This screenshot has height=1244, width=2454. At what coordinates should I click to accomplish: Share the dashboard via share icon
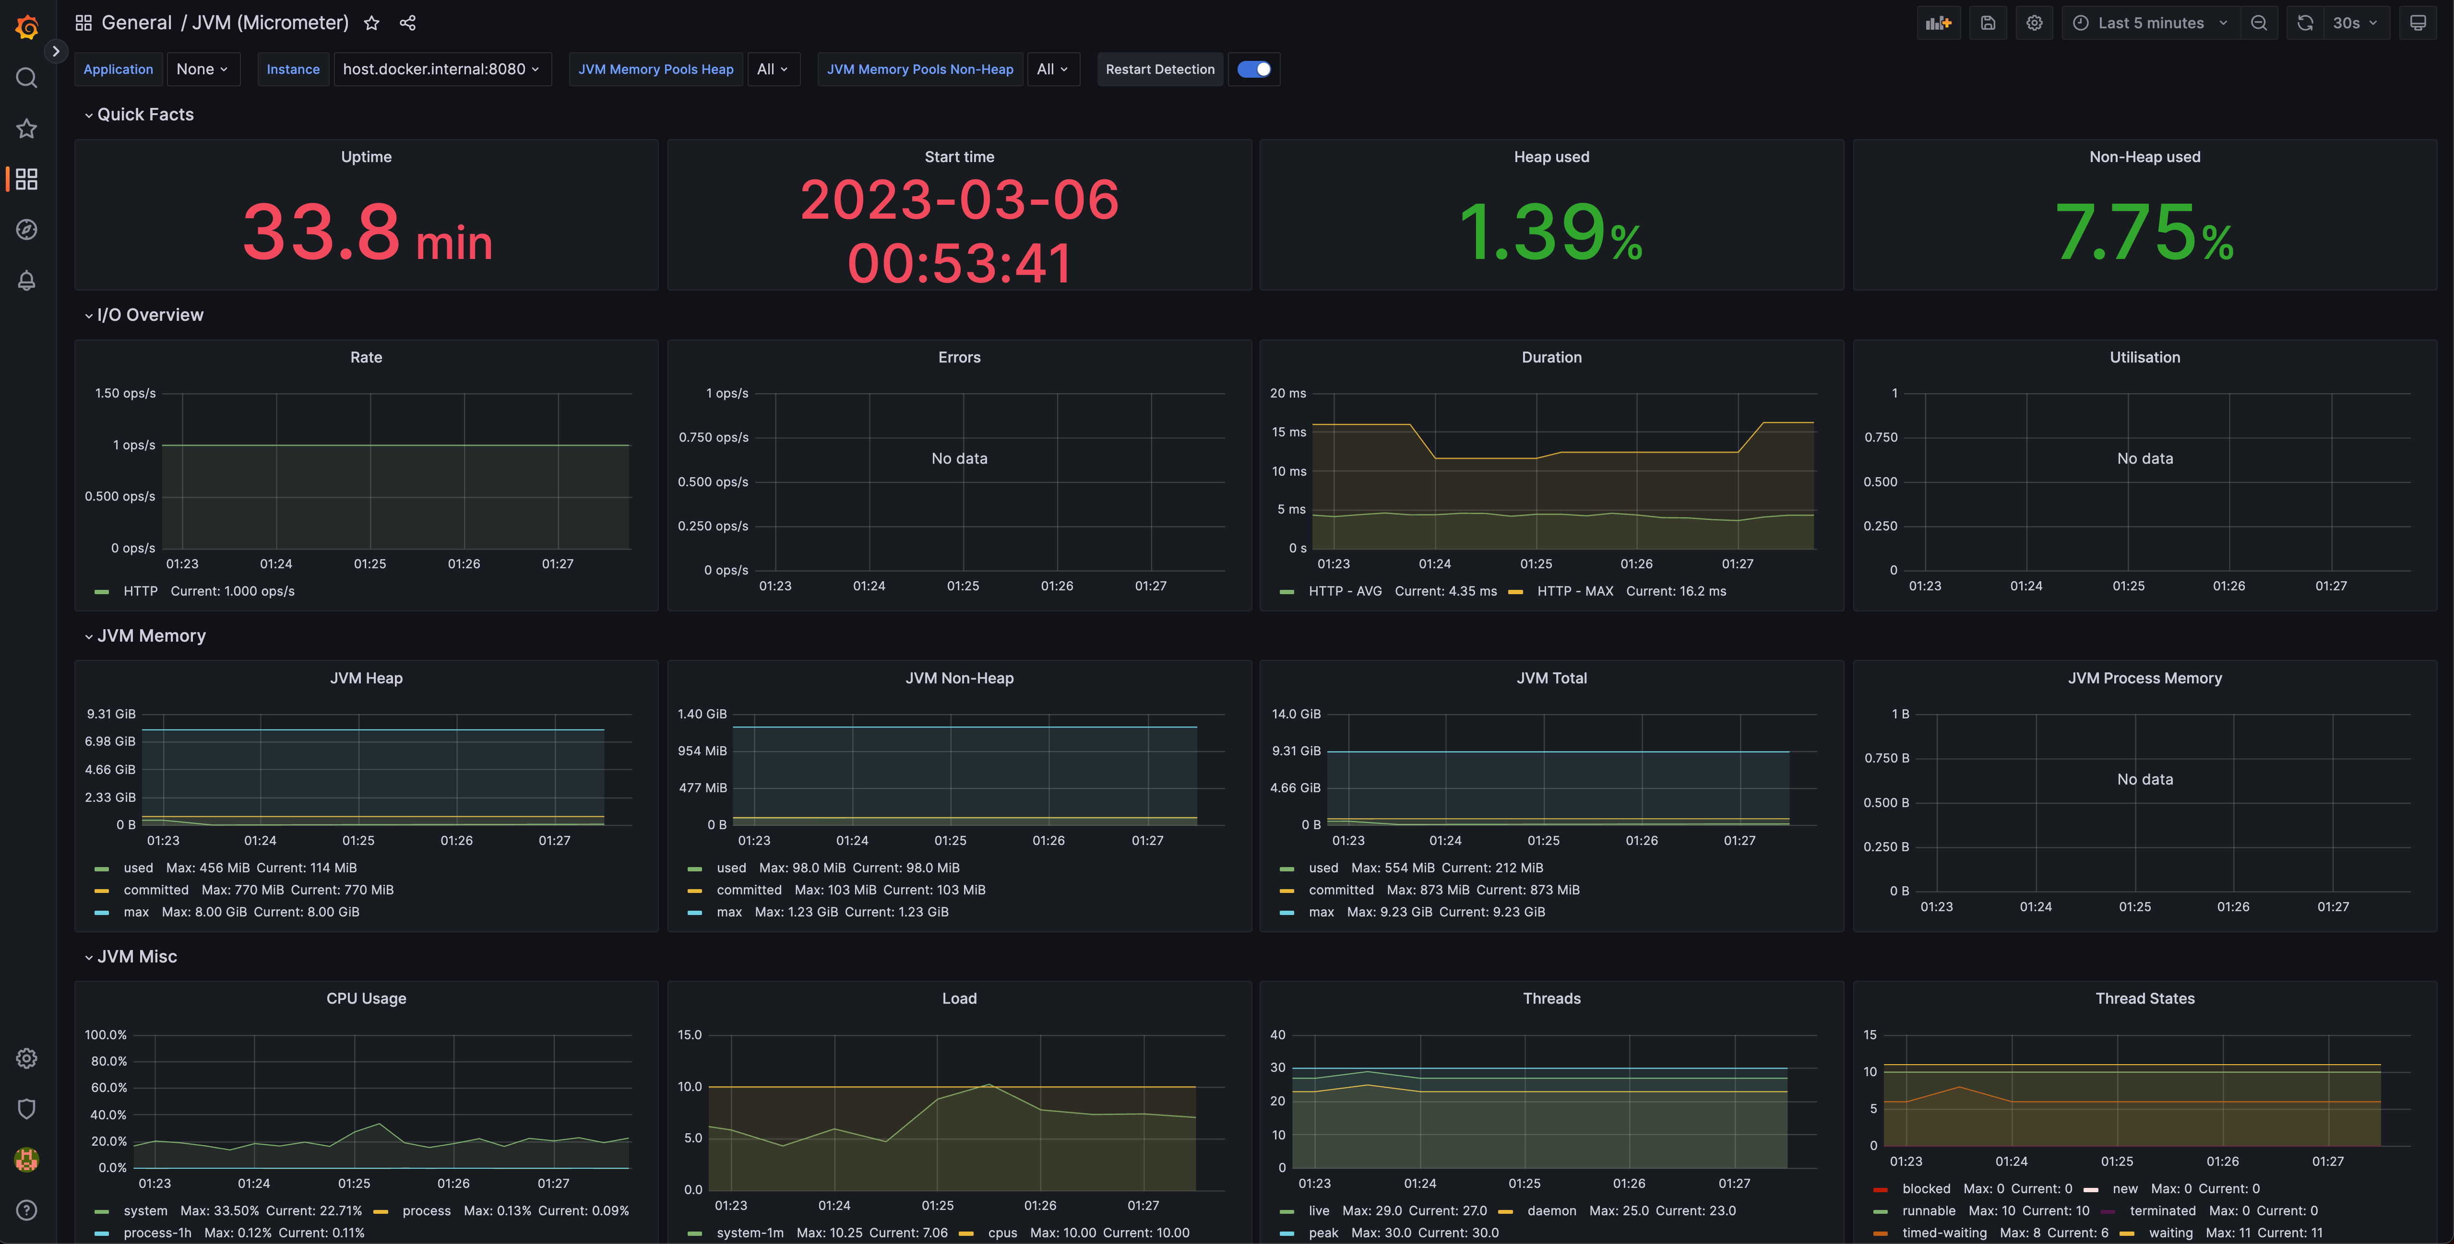pos(408,23)
